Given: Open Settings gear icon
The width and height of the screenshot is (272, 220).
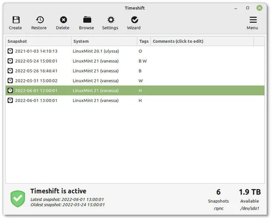Looking at the screenshot, I should click(x=110, y=20).
